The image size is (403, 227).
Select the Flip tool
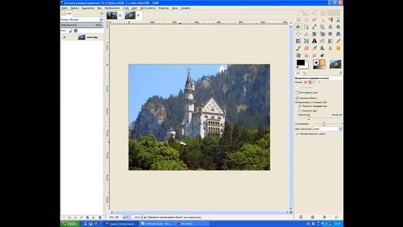298,41
